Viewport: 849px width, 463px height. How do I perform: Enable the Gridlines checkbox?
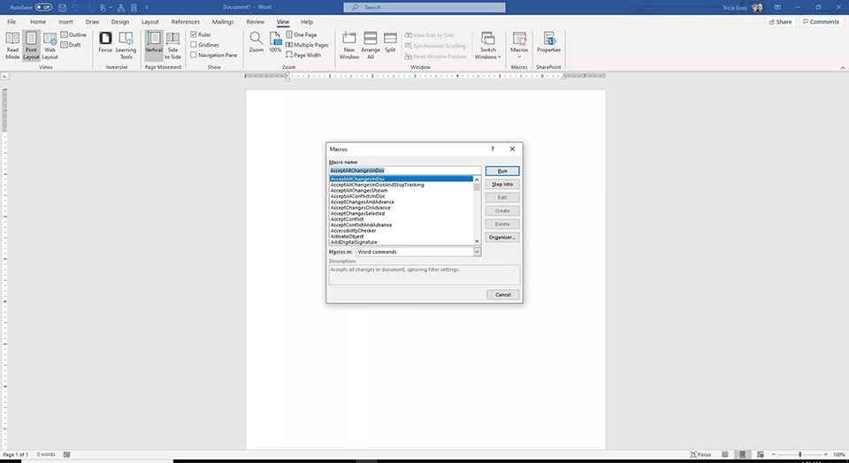(x=194, y=45)
